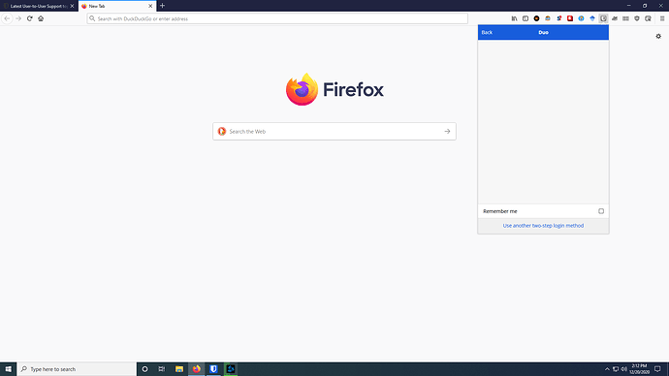Open the shield extension icon

tap(637, 18)
